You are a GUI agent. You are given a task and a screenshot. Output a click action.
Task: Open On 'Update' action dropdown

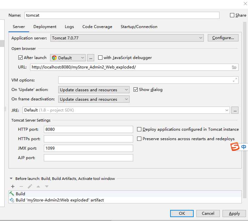pos(94,90)
